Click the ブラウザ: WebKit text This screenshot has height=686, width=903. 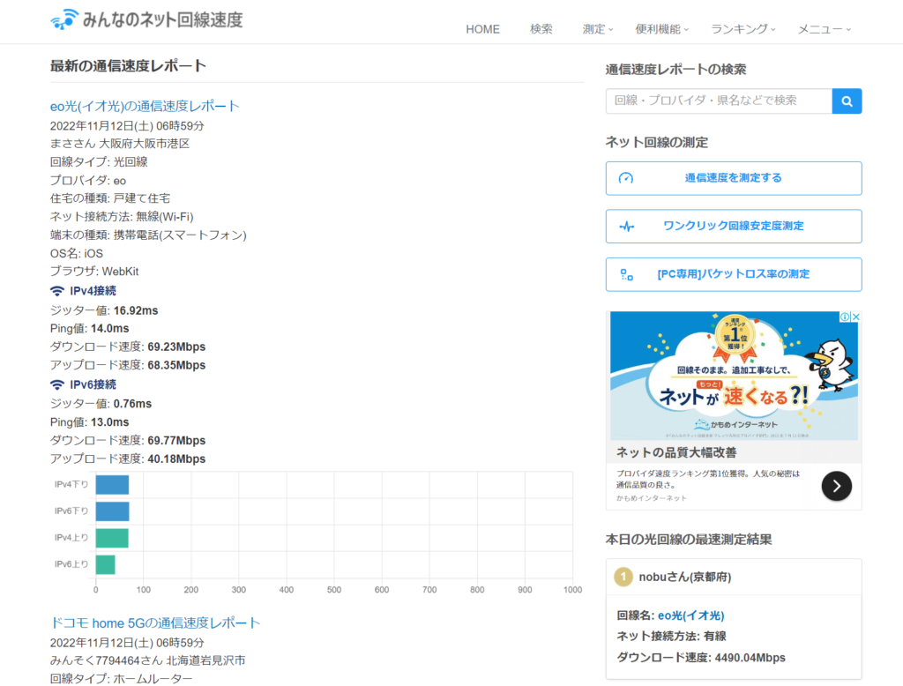click(x=94, y=272)
